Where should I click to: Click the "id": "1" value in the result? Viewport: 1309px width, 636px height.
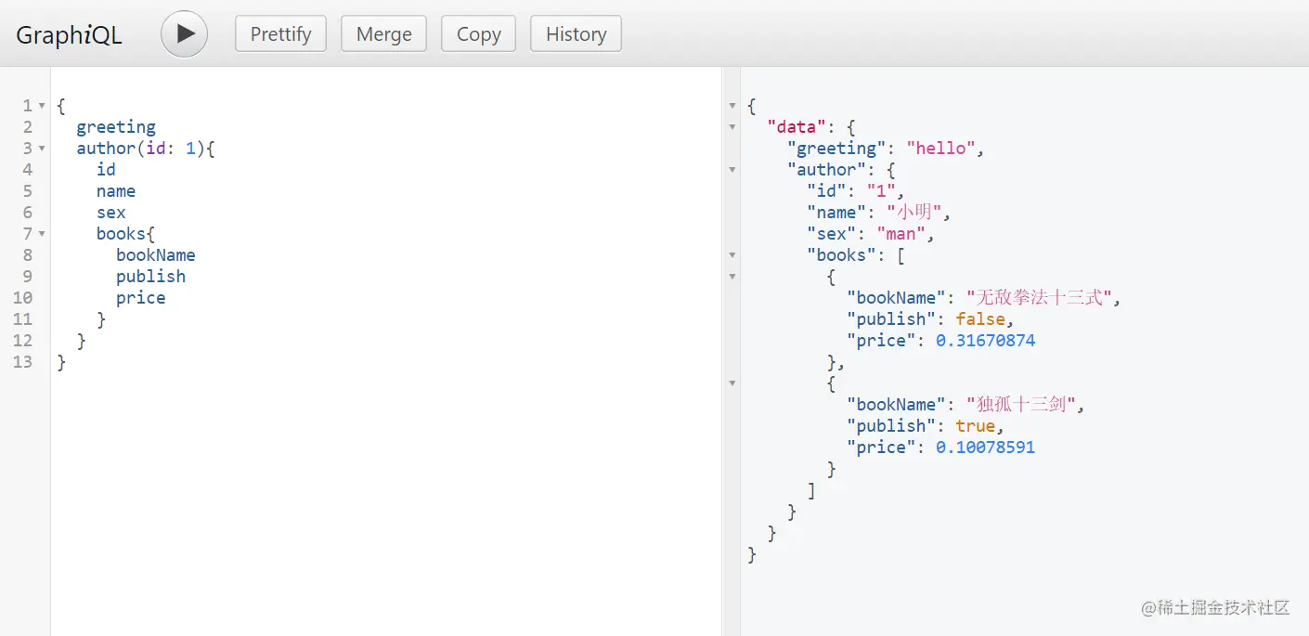pyautogui.click(x=880, y=191)
